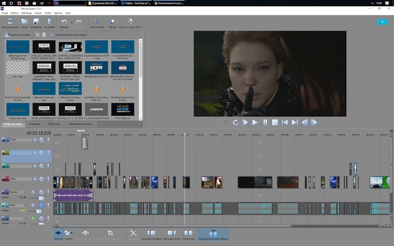Solo the Texte track
This screenshot has height=246, width=394.
pyautogui.click(x=48, y=140)
